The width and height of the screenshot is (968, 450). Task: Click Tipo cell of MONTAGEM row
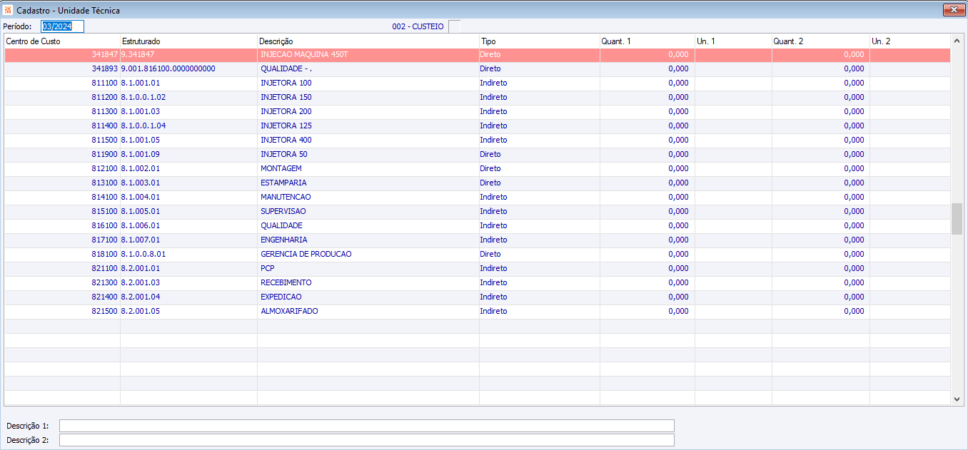coord(540,169)
